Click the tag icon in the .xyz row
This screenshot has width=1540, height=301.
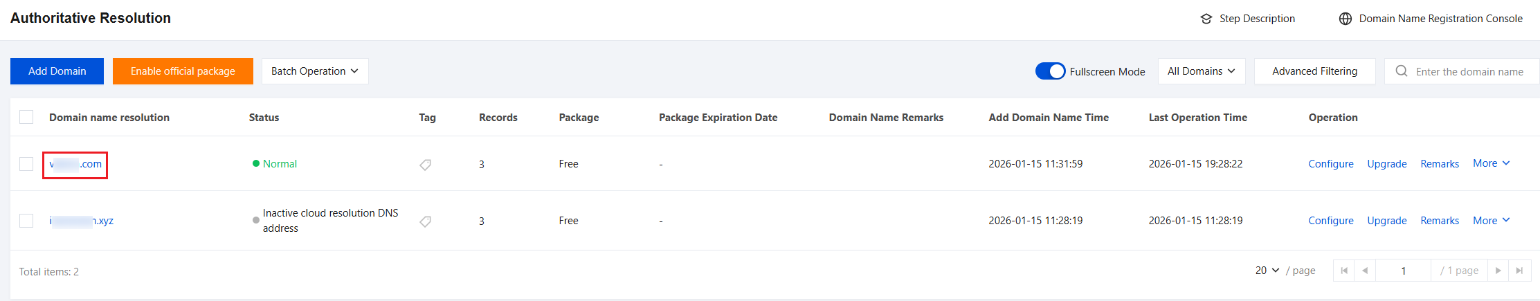(426, 221)
